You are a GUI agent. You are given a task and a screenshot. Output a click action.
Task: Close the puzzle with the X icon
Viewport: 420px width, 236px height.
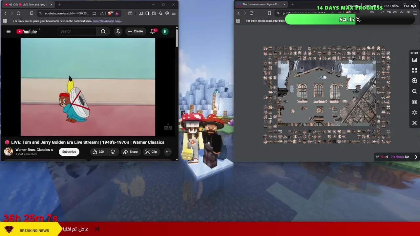pos(414,123)
